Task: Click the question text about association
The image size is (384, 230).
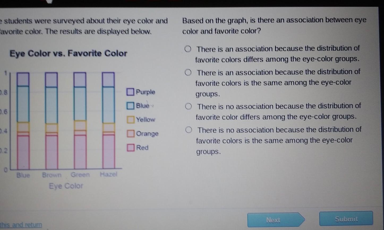Action: pyautogui.click(x=274, y=26)
